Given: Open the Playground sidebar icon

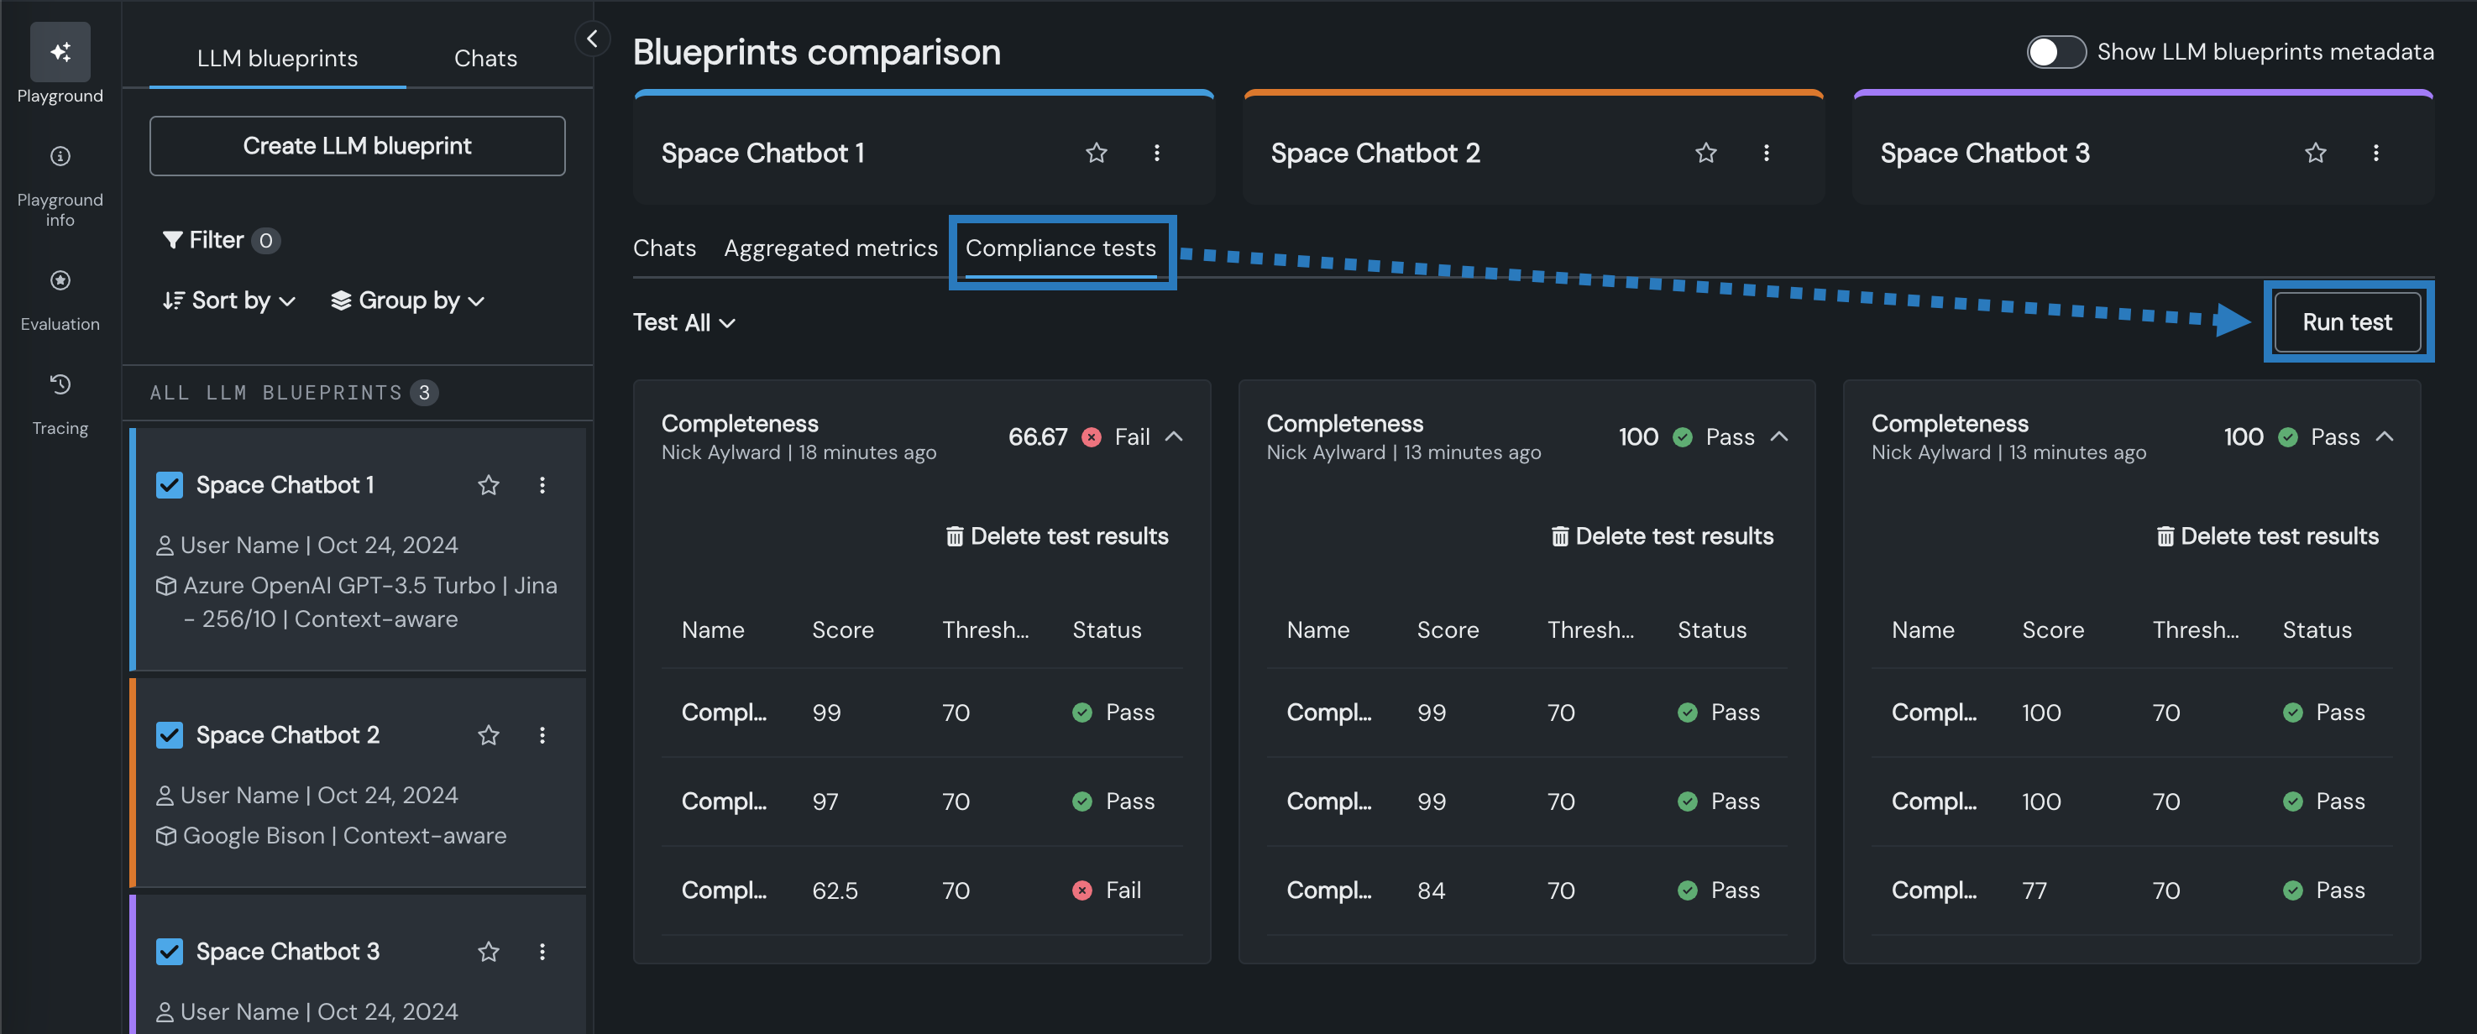Looking at the screenshot, I should pyautogui.click(x=60, y=53).
